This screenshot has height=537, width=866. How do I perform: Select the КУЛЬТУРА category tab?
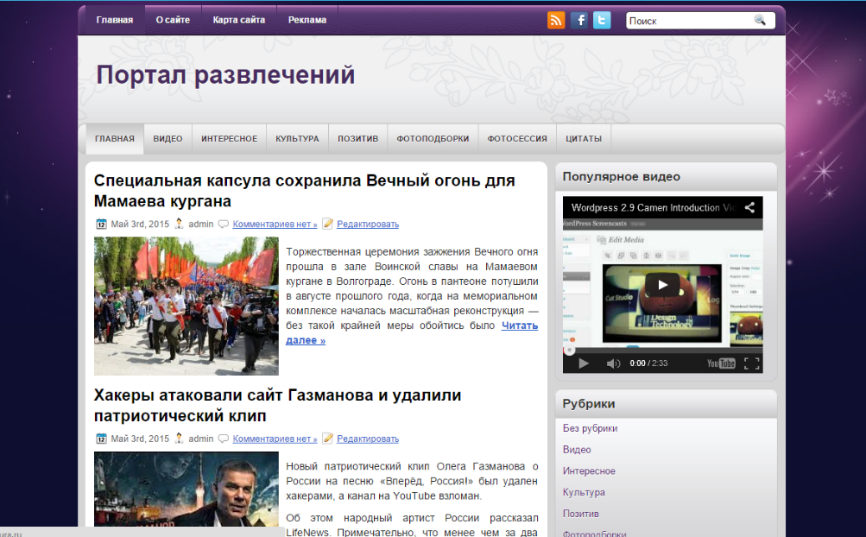coord(297,139)
